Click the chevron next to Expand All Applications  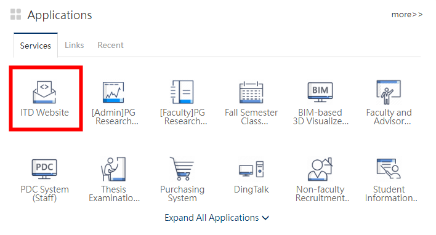coord(265,218)
